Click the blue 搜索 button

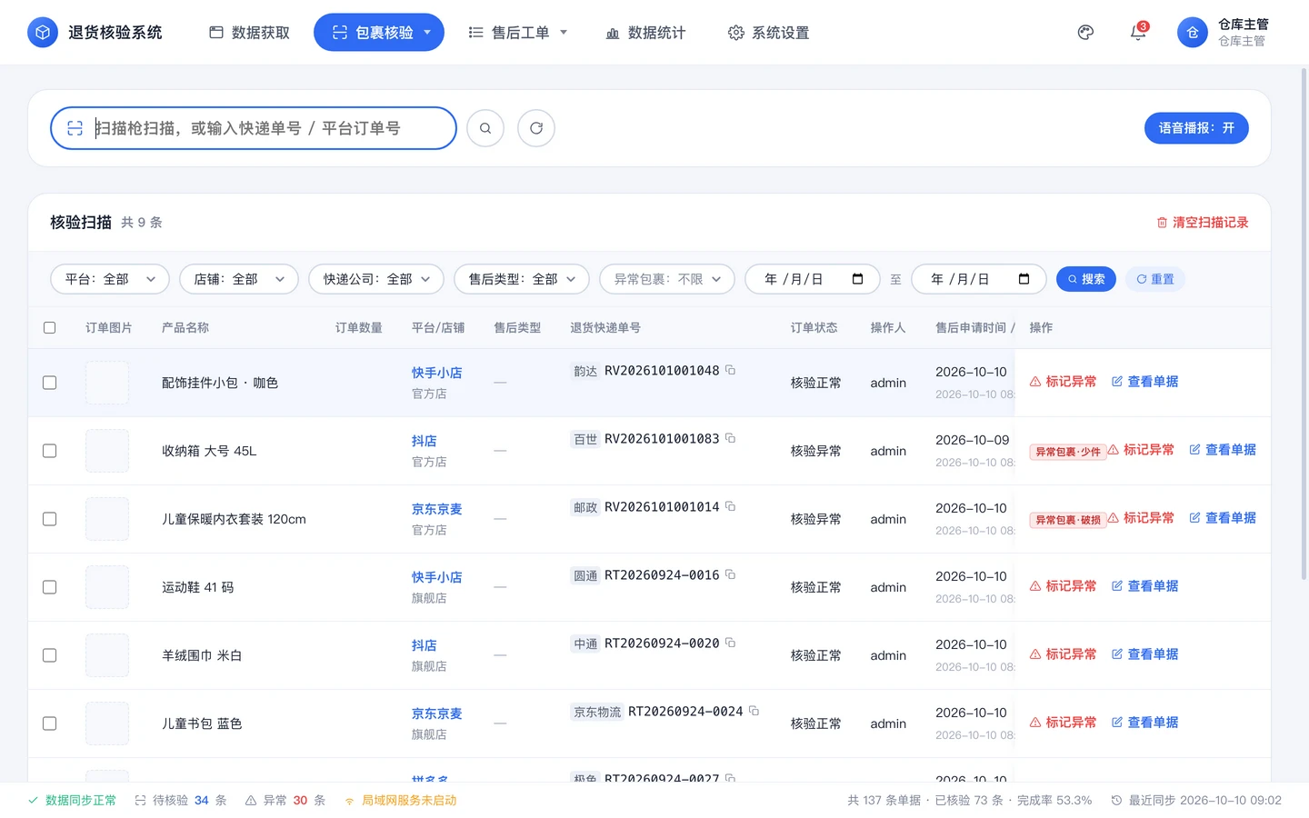(x=1086, y=279)
